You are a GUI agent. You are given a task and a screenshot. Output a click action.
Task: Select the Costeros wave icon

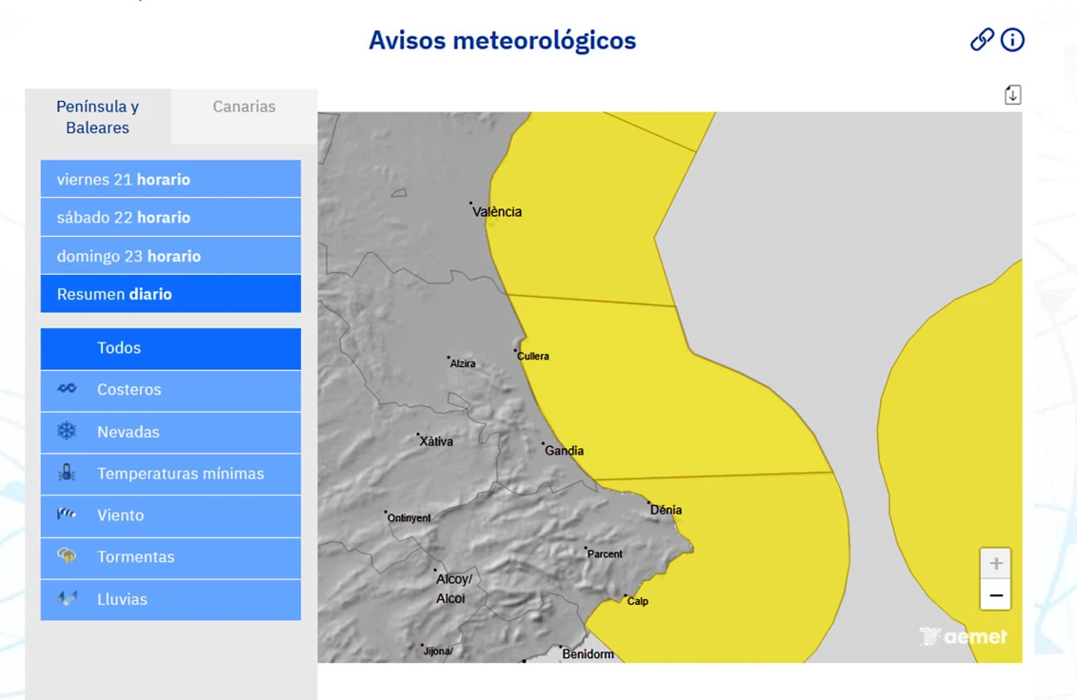(x=67, y=389)
